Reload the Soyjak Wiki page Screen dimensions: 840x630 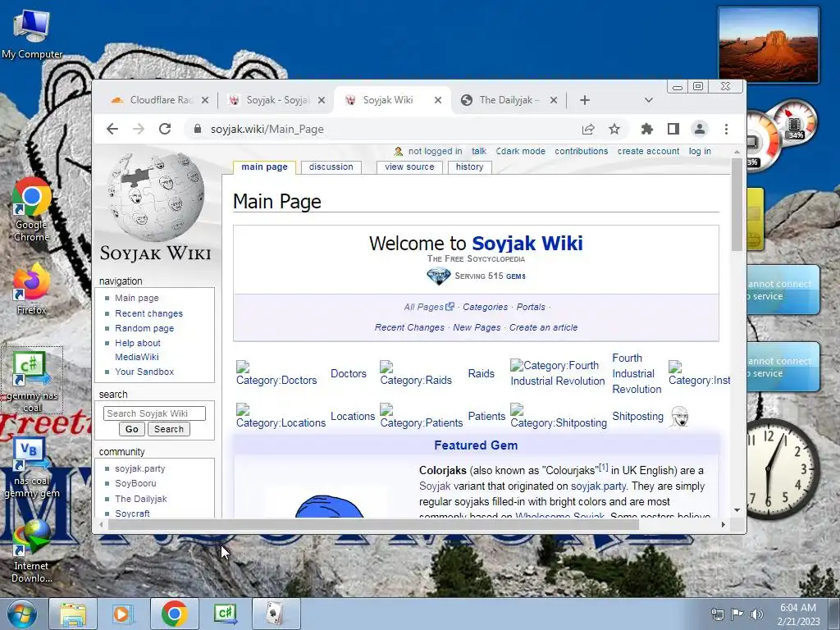(x=165, y=129)
